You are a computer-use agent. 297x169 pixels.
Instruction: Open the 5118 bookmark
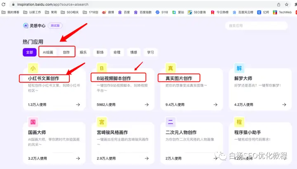pos(162,12)
